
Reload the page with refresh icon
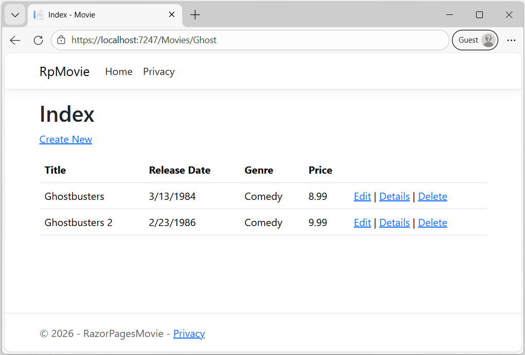tap(39, 41)
